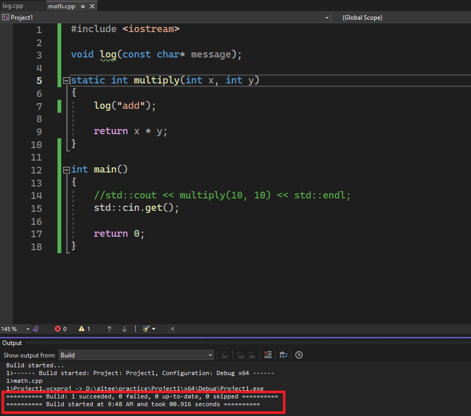Open Code Cleanup options dropdown arrow
Screen dimensions: 471x416
pyautogui.click(x=154, y=329)
